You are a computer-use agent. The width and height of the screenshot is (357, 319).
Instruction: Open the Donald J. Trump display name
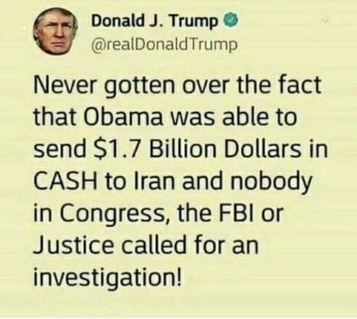[155, 22]
